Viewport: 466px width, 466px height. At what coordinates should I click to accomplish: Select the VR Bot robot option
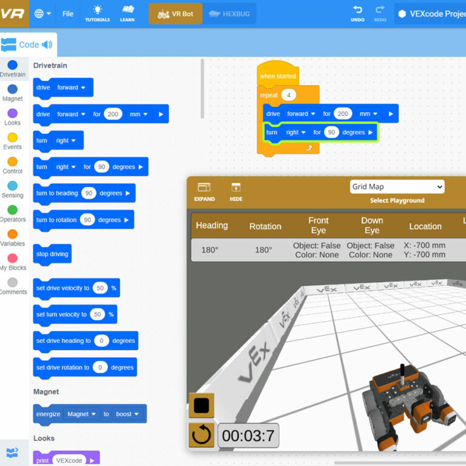175,13
